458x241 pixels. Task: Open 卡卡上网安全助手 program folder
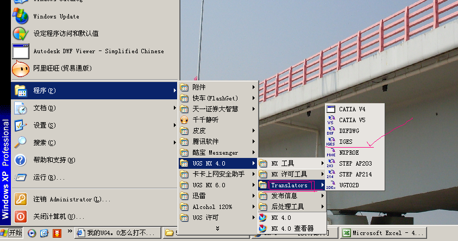pos(218,174)
